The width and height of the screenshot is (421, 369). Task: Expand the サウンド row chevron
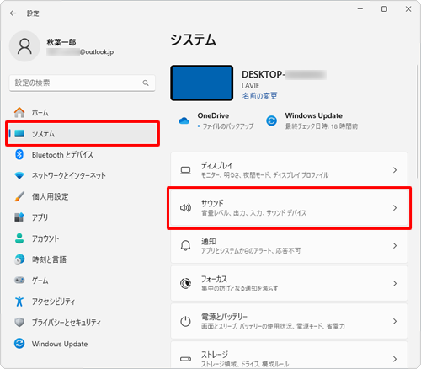point(395,208)
